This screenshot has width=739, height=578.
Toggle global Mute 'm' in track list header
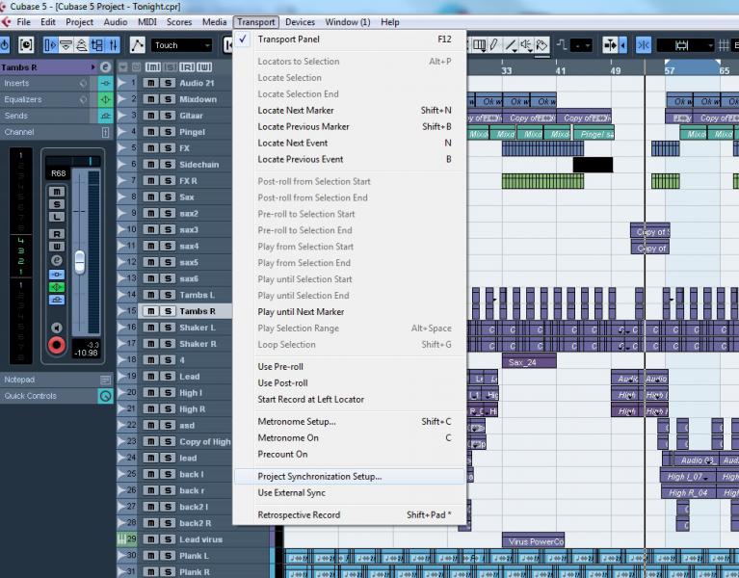click(153, 67)
